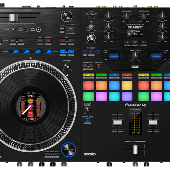Switch left deck pads to ROLL mode

click(101, 75)
